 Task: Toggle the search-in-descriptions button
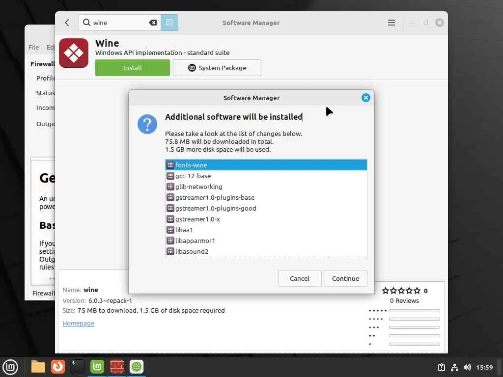pos(169,23)
